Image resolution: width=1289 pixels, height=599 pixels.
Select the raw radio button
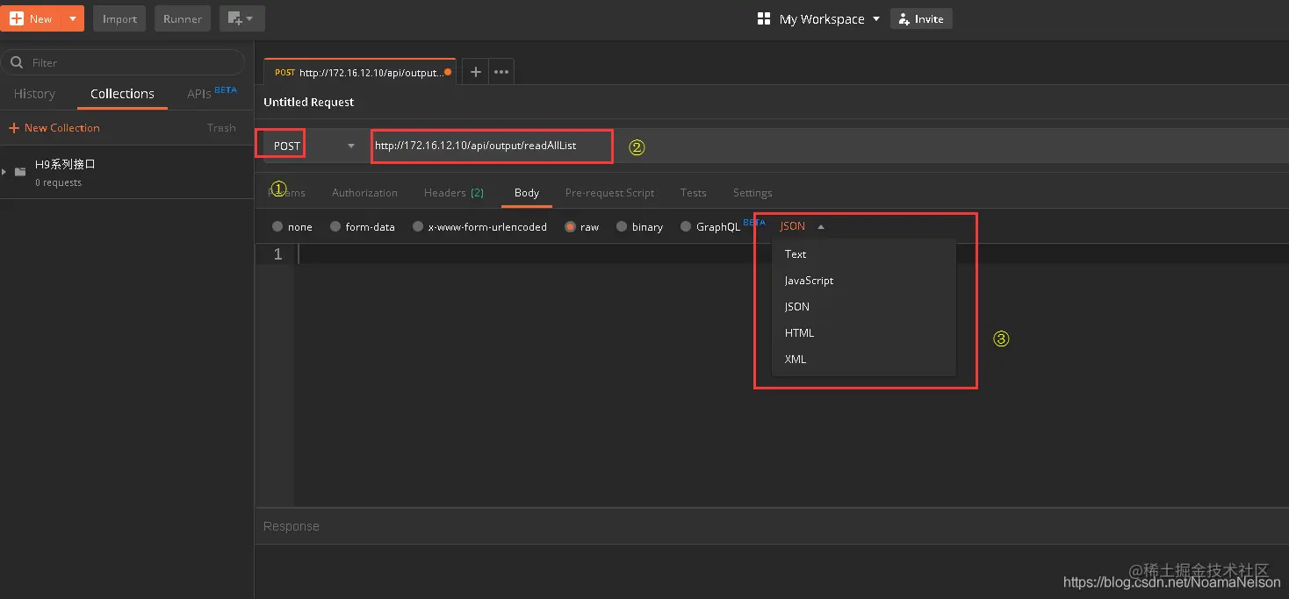(x=571, y=226)
